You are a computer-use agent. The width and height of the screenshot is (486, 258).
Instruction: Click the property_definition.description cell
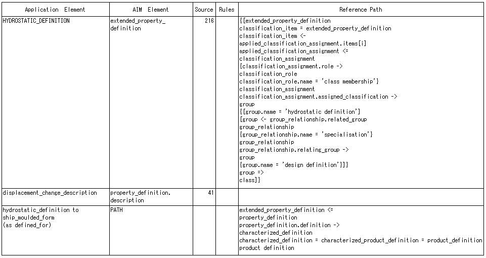[151, 197]
